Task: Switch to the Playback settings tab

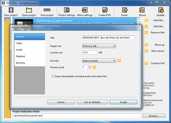Action: coord(30,57)
